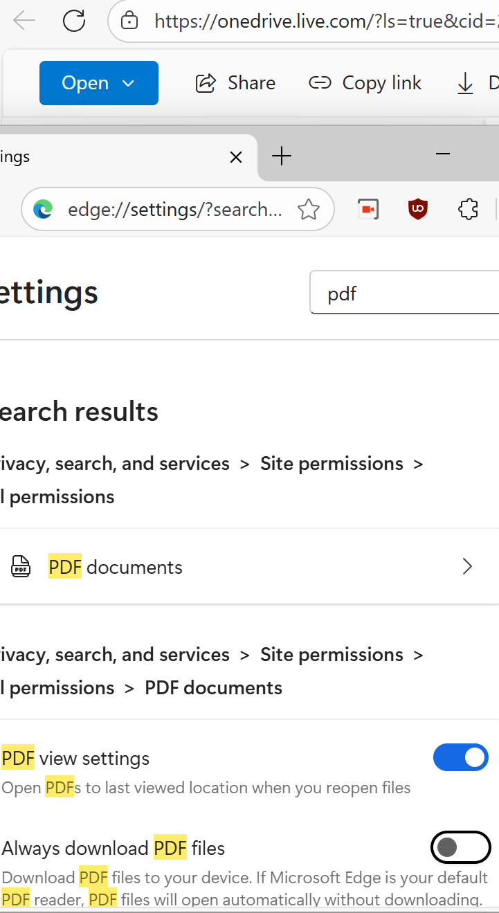Open site information via the lock icon

129,21
